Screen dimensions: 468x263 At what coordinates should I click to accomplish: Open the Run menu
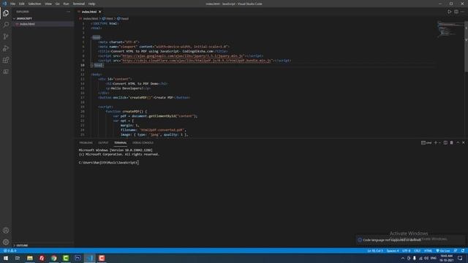(66, 4)
